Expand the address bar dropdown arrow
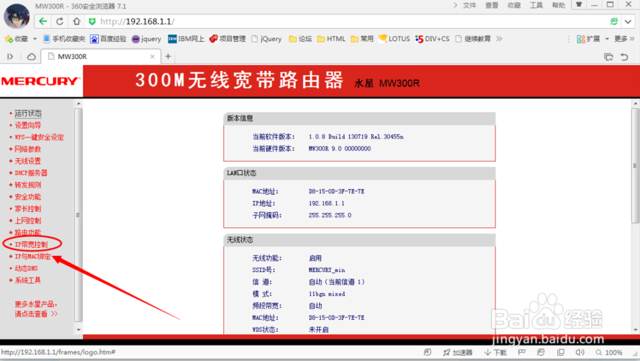Image resolution: width=640 pixels, height=361 pixels. click(628, 22)
